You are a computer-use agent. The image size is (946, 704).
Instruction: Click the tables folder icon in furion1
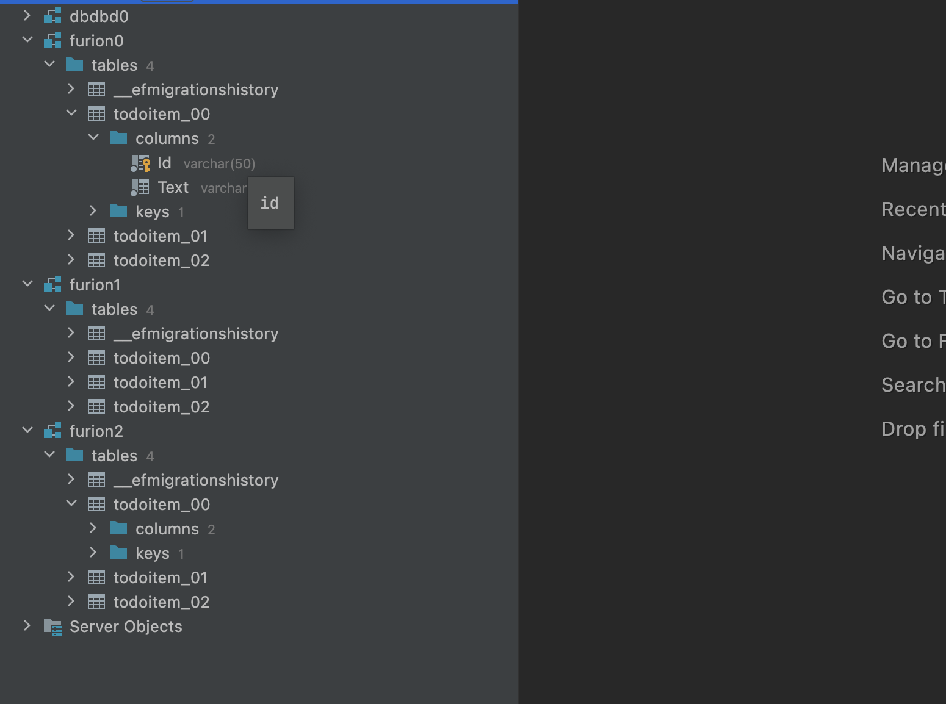74,308
